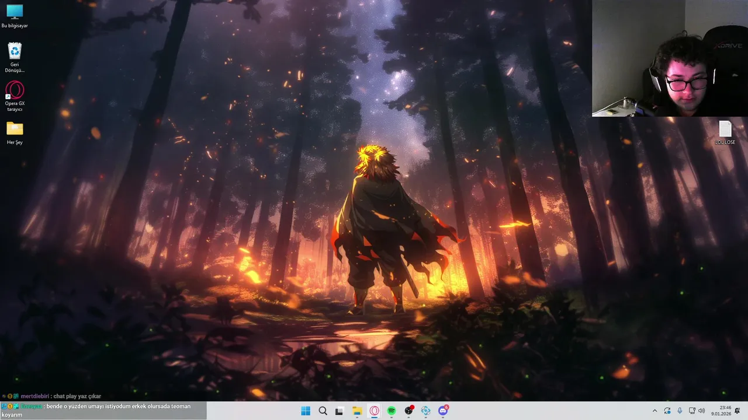The width and height of the screenshot is (748, 420).
Task: Open the Her Şey folder on desktop
Action: pos(15,132)
